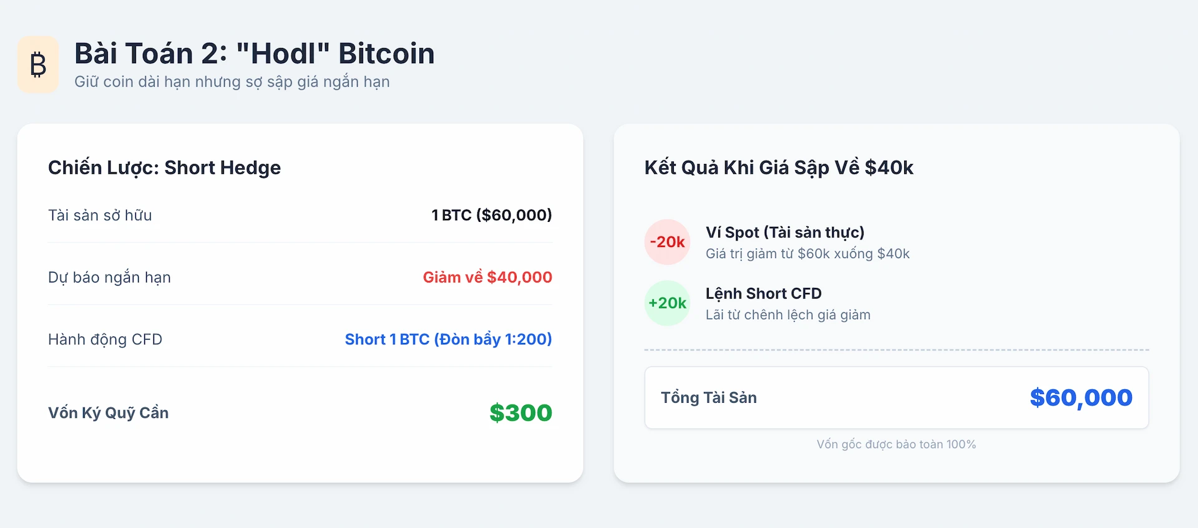Click the "Chiến Lược: Short Hedge" heading
Viewport: 1198px width, 528px height.
tap(164, 168)
